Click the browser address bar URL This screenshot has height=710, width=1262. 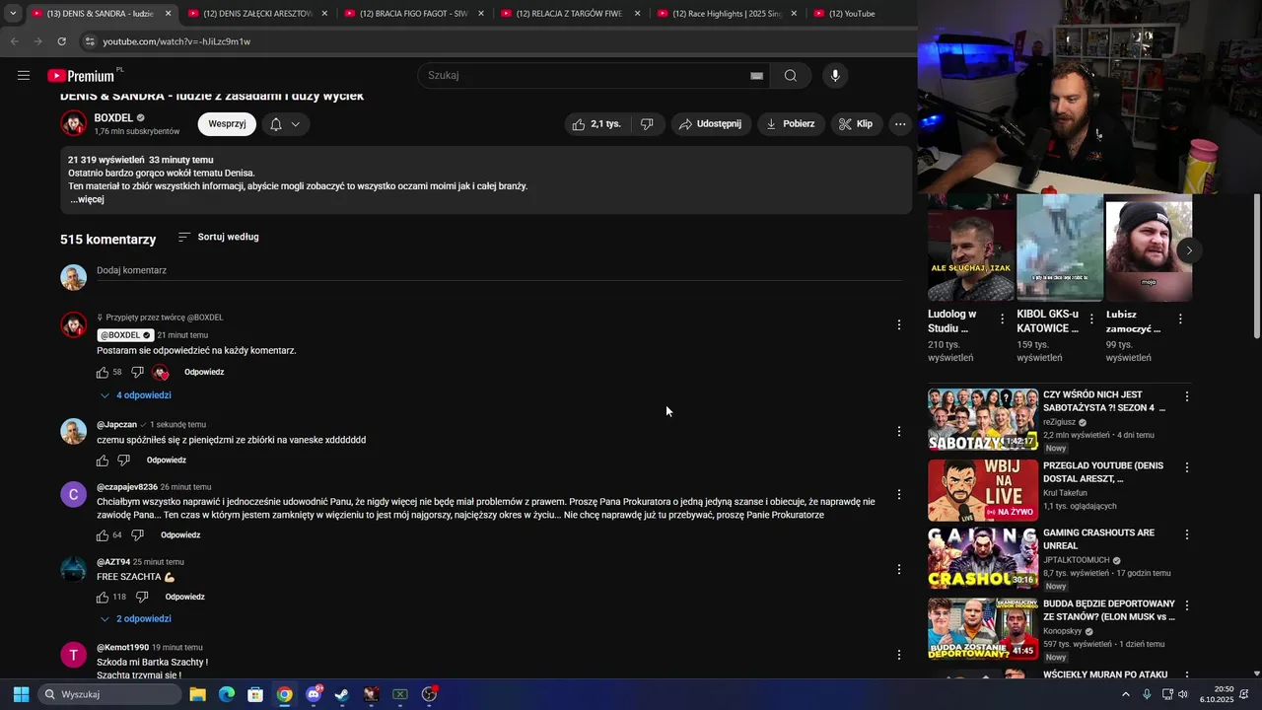[x=176, y=41]
